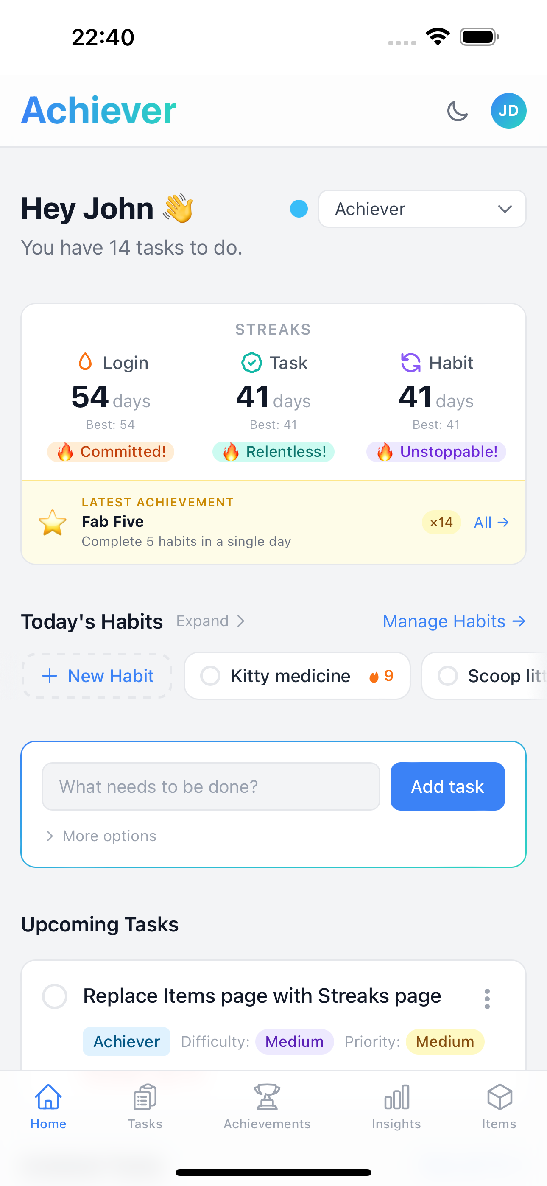Toggle dark mode with the moon icon
Image resolution: width=547 pixels, height=1186 pixels.
point(457,110)
